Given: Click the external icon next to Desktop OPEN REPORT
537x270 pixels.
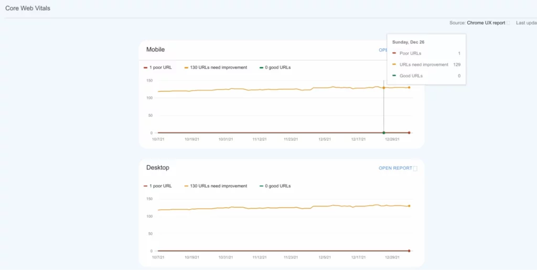Looking at the screenshot, I should pyautogui.click(x=415, y=168).
